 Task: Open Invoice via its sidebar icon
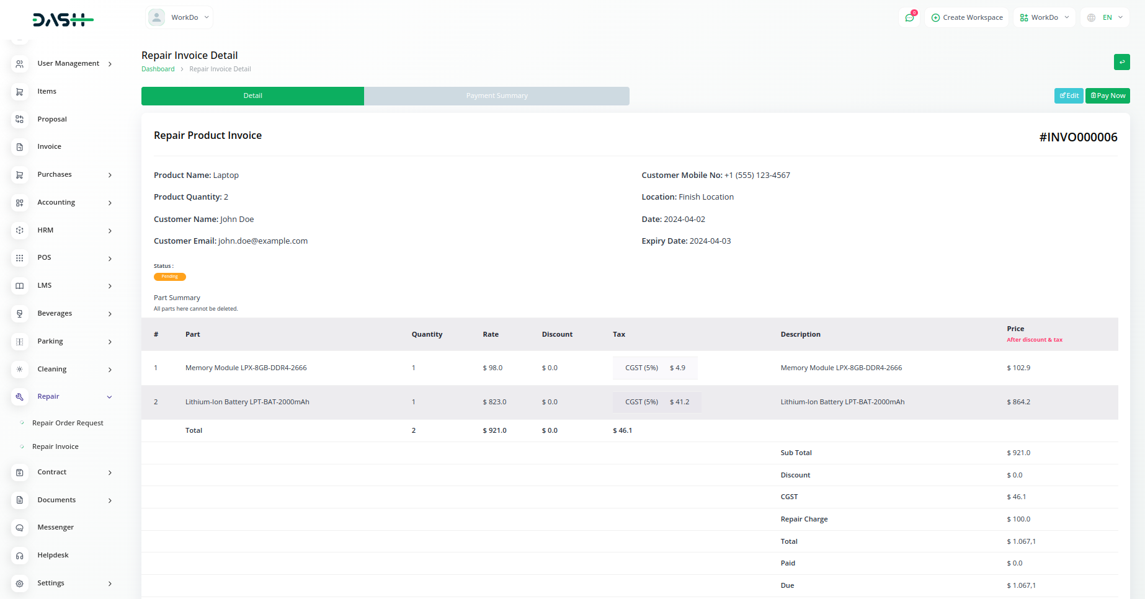(x=20, y=147)
